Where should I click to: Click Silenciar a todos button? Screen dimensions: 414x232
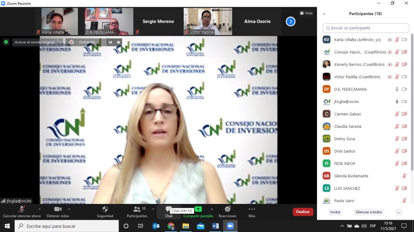coord(369,212)
